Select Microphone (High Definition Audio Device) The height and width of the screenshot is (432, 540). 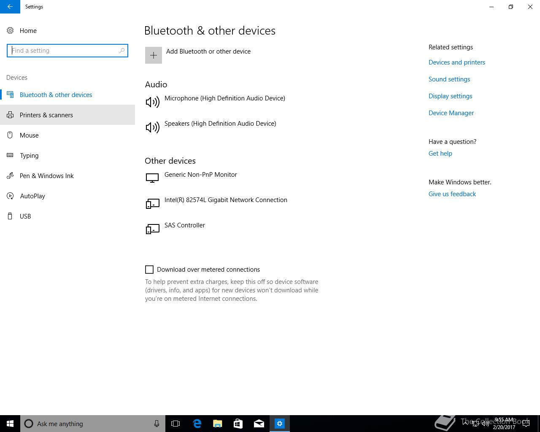225,98
